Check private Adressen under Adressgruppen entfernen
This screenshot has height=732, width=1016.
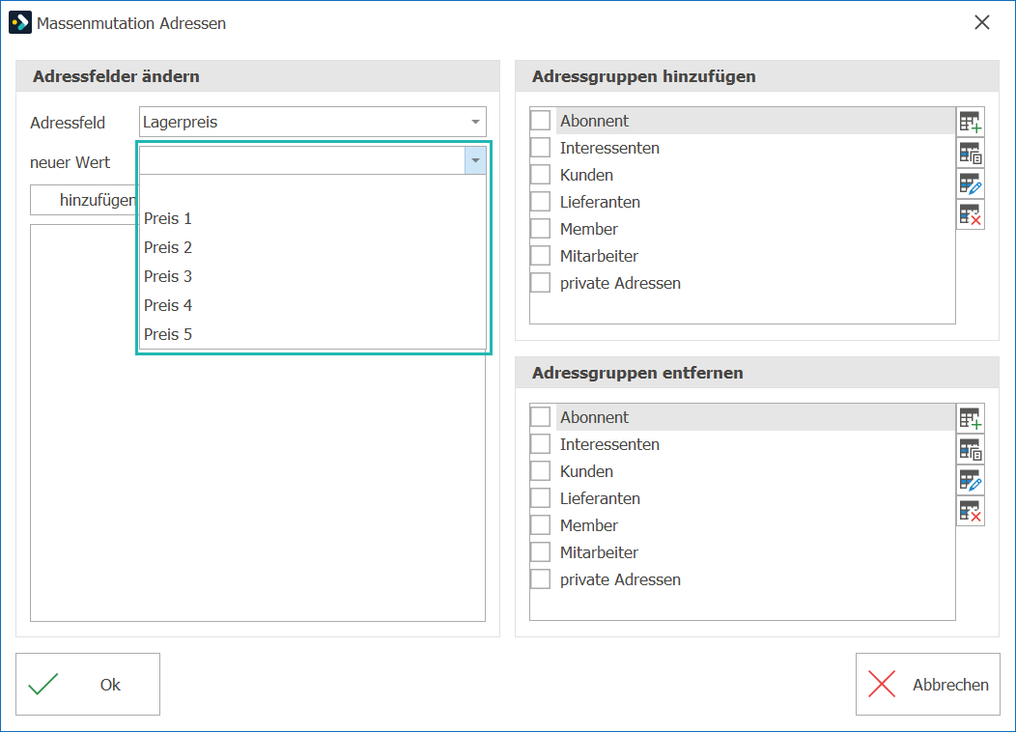point(541,579)
